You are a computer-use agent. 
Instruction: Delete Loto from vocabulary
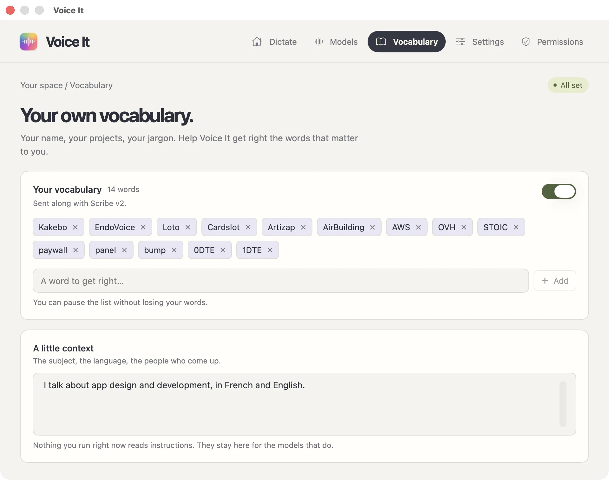(188, 227)
